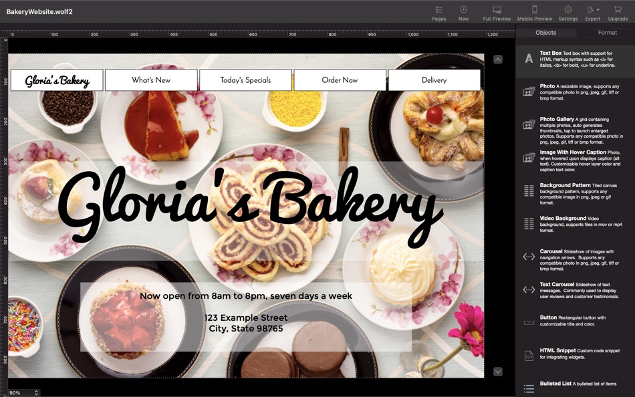Select the Photo object icon
The height and width of the screenshot is (397, 635).
pyautogui.click(x=529, y=92)
